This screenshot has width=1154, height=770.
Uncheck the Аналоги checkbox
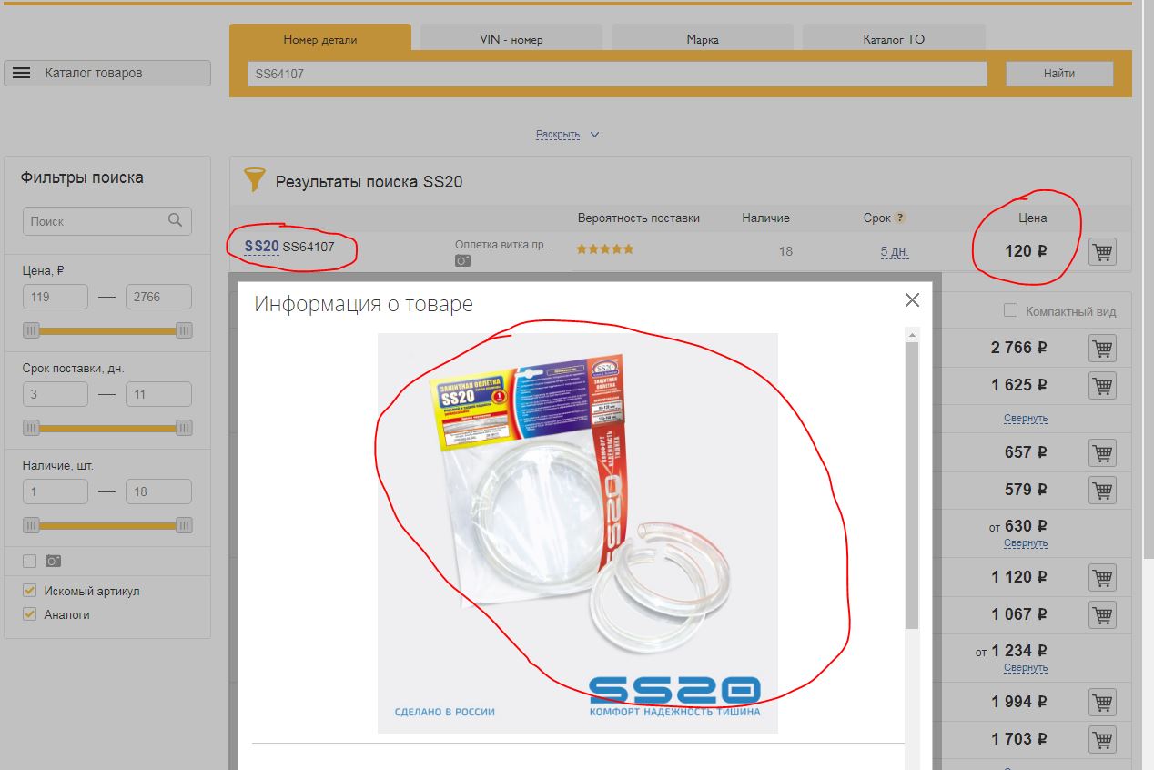30,614
